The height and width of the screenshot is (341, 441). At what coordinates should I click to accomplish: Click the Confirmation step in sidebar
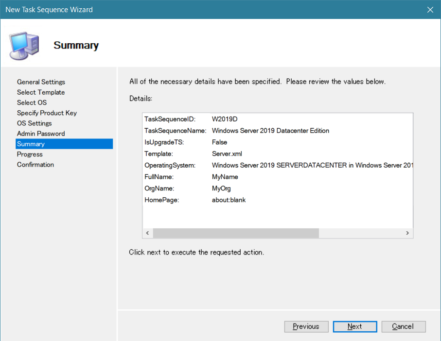point(35,165)
